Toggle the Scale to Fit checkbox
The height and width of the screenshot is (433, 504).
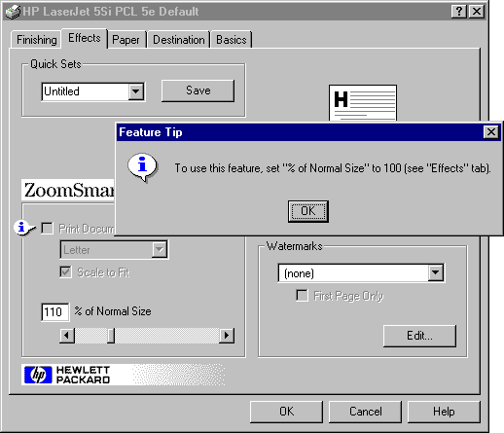click(65, 271)
